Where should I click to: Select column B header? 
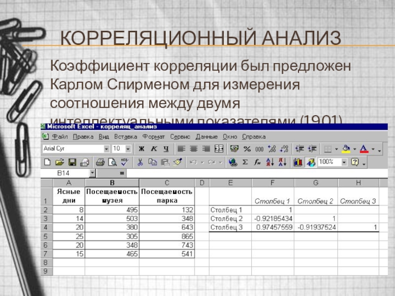click(112, 183)
